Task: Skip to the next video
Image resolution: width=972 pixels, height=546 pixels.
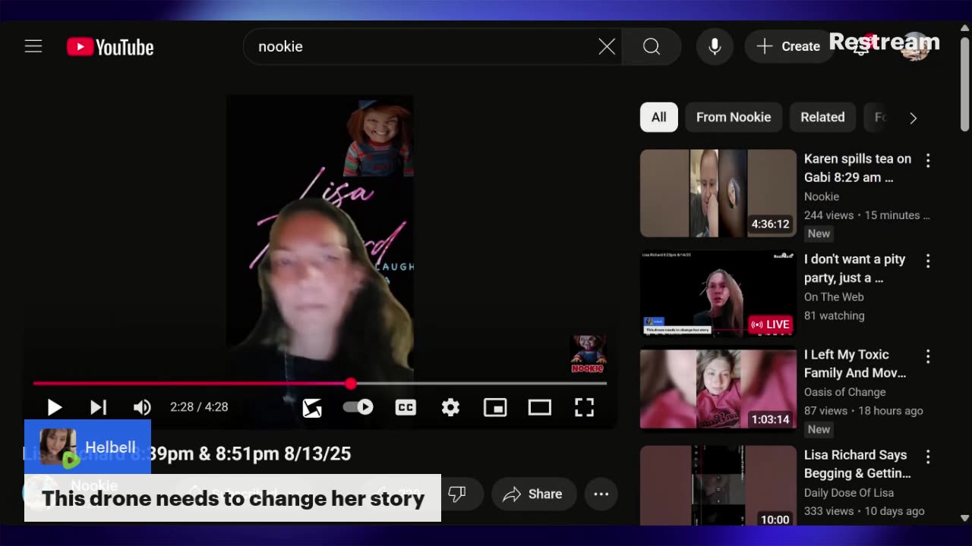Action: coord(98,407)
